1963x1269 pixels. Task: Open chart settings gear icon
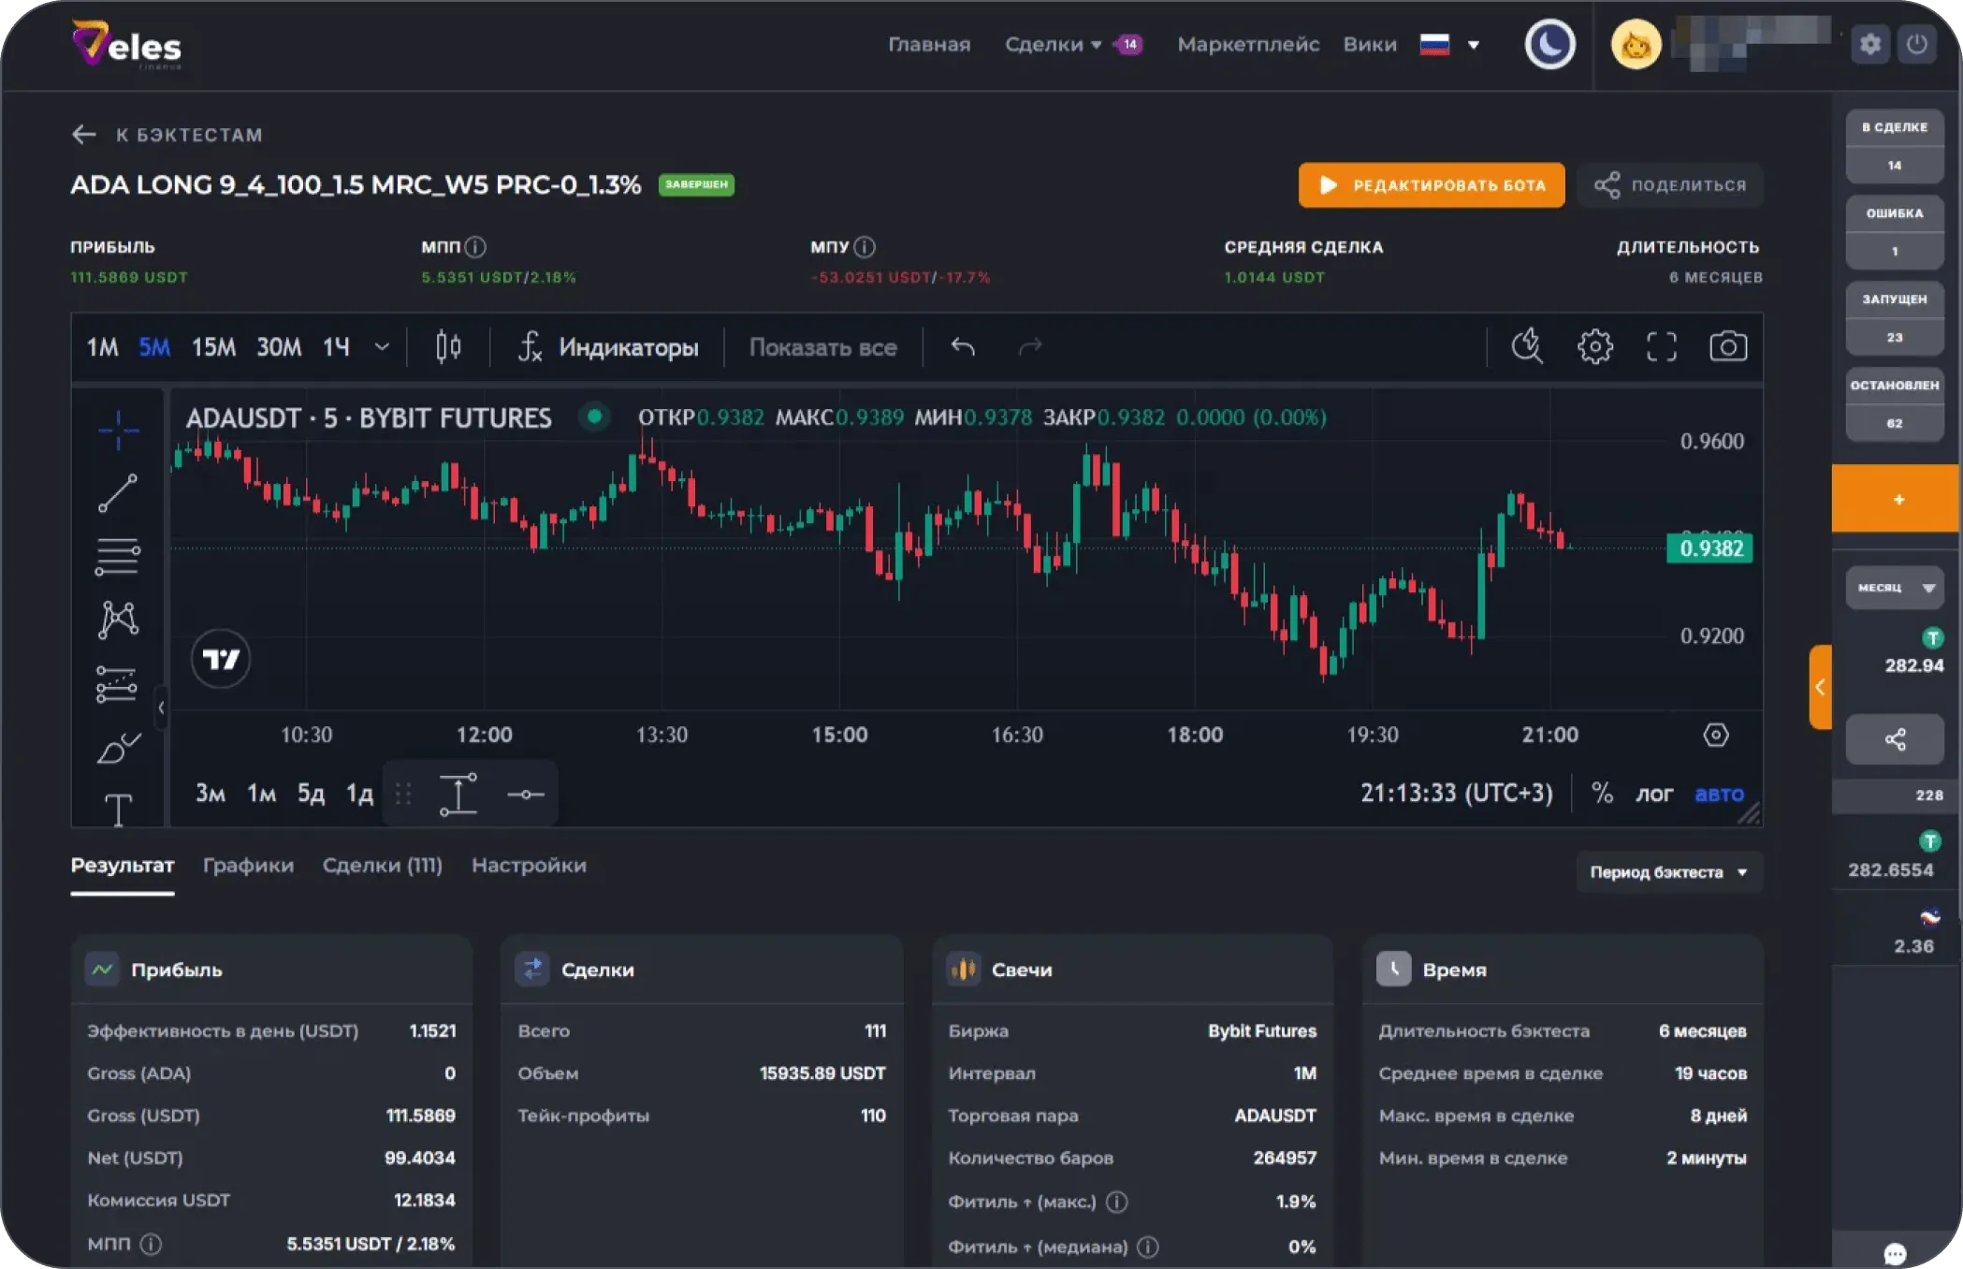tap(1594, 347)
